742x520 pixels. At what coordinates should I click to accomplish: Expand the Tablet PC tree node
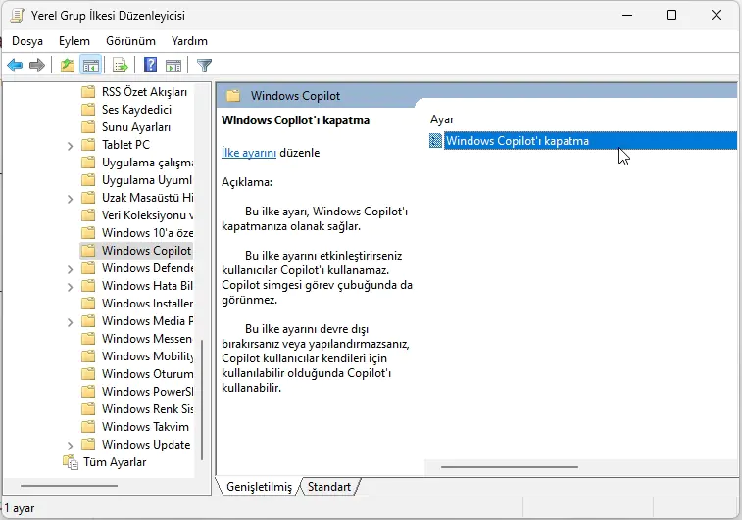point(70,146)
